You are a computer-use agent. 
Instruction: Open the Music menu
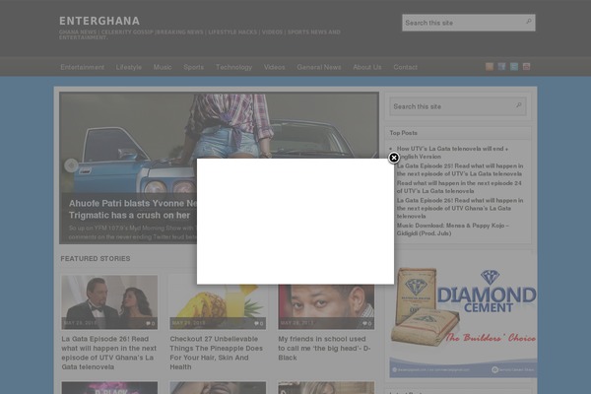coord(163,67)
